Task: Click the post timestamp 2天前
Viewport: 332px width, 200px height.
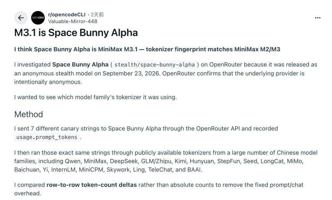Action: pos(97,15)
